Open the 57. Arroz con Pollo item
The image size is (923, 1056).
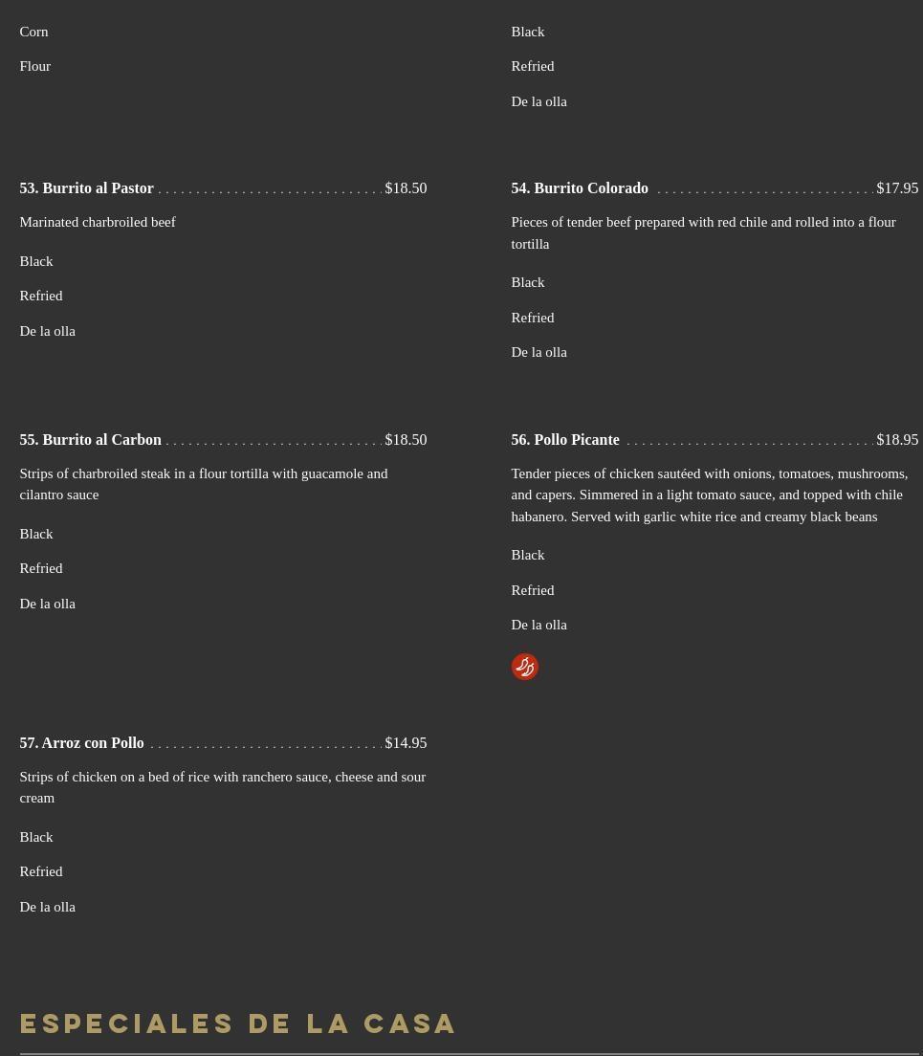pos(82,743)
